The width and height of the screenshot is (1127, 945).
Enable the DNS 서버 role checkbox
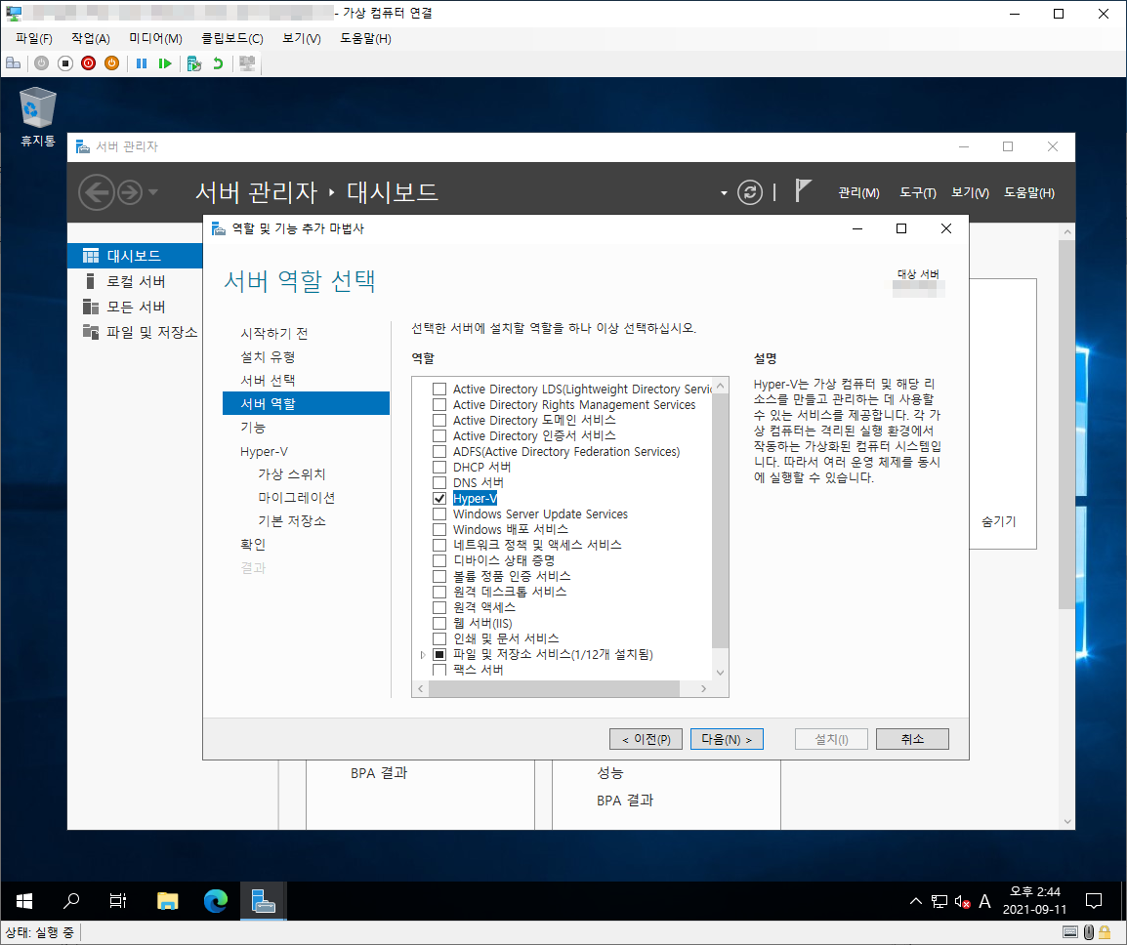click(439, 483)
